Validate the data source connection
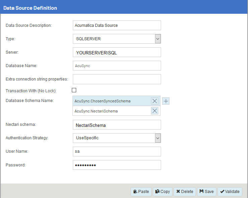This screenshot has height=198, width=248. [x=230, y=192]
